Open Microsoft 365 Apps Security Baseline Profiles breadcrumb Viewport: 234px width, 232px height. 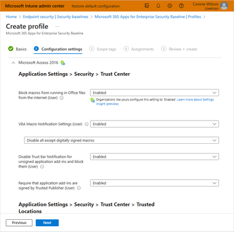pos(148,17)
